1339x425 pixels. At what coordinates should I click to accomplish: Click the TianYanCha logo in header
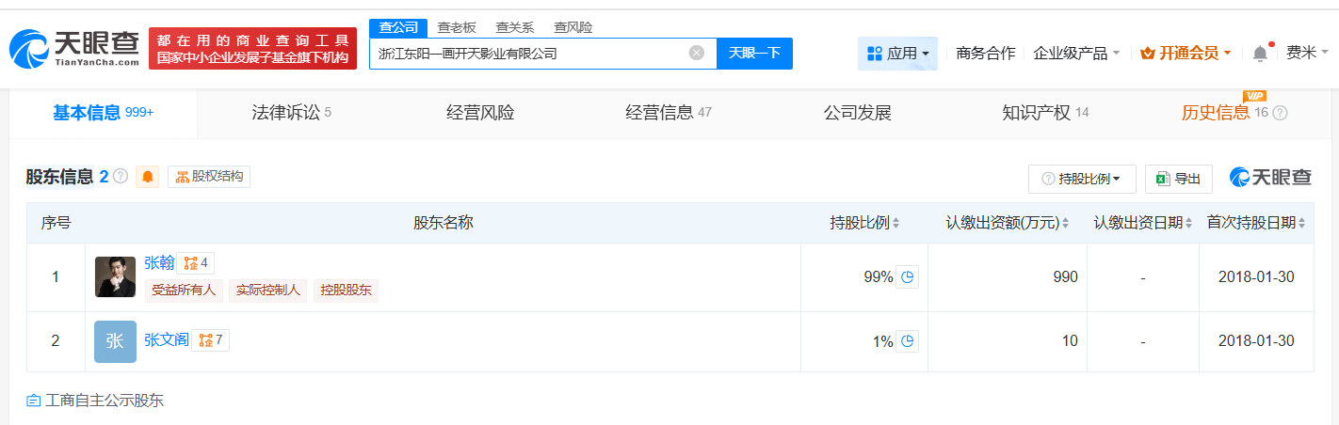(74, 49)
